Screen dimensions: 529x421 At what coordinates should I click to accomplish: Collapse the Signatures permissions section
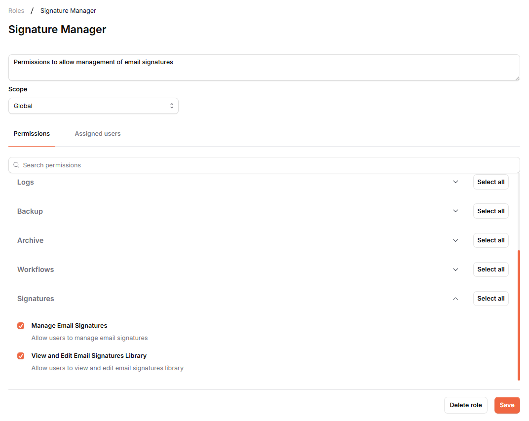pos(455,299)
